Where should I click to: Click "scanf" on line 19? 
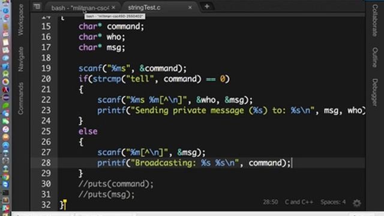(x=90, y=68)
